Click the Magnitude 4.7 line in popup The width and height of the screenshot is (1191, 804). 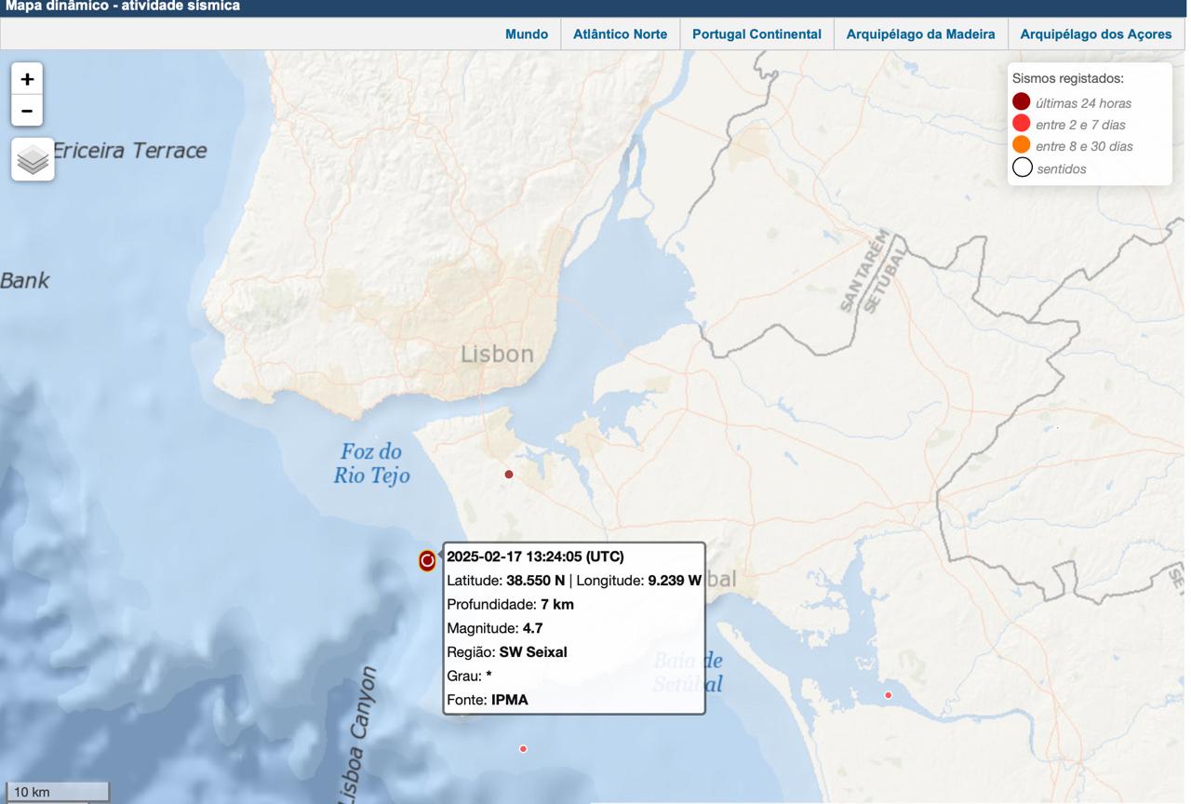click(x=495, y=628)
